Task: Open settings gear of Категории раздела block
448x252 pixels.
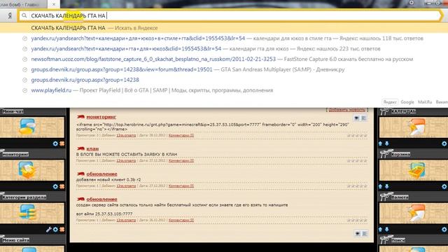Action: tap(55, 230)
